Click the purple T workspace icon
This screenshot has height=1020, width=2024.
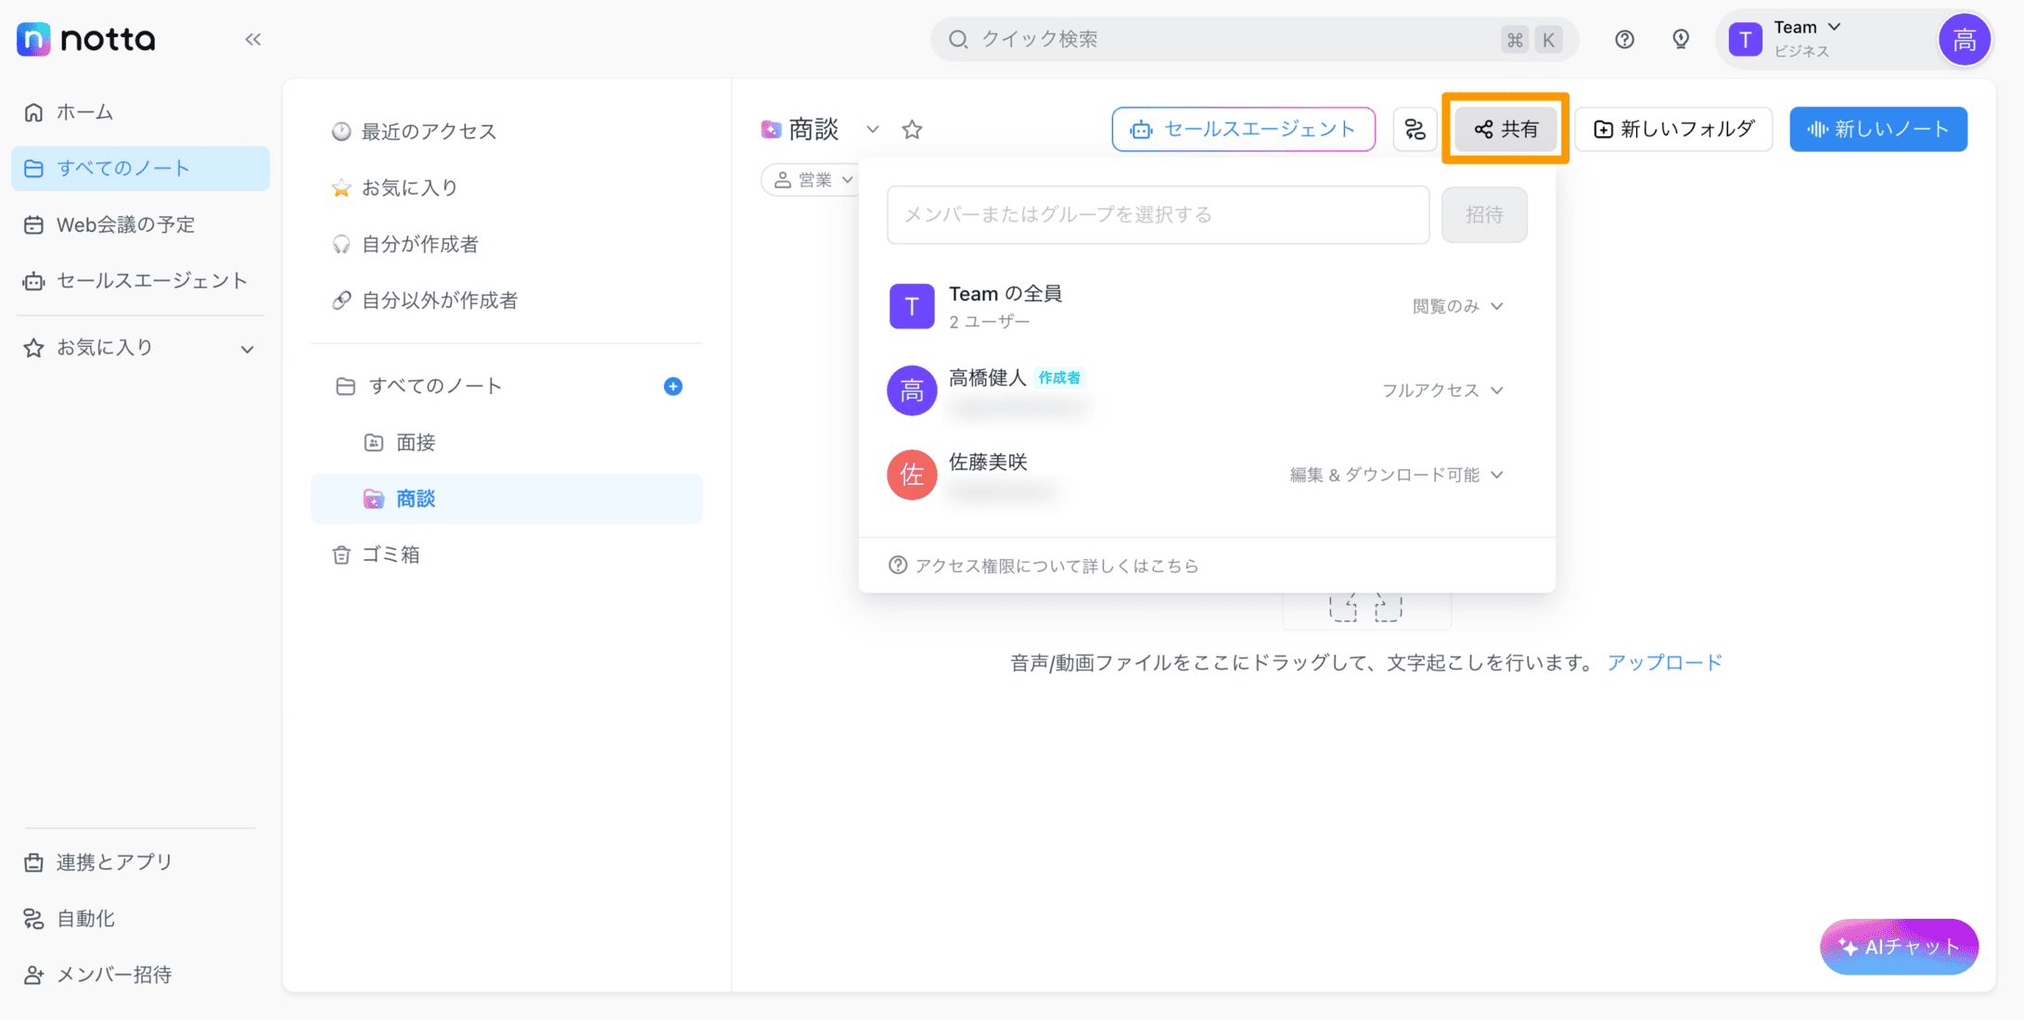(x=1746, y=40)
